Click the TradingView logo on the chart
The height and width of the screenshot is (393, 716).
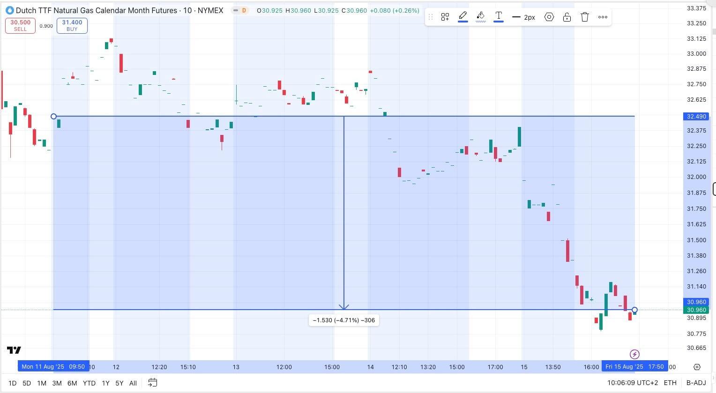point(14,350)
